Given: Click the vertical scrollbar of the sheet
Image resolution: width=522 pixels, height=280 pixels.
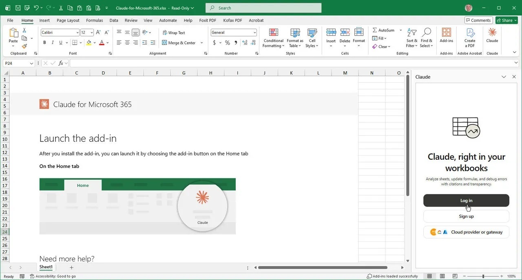Looking at the screenshot, I should tap(407, 135).
